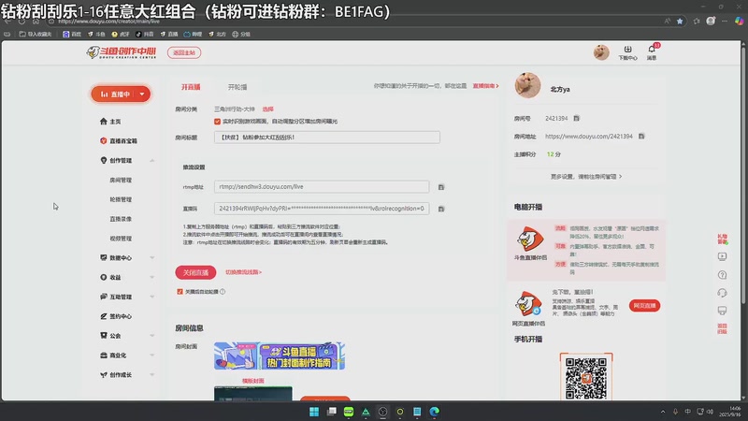The image size is (748, 421).
Task: Open 轮播管理 in the sidebar
Action: pyautogui.click(x=121, y=199)
